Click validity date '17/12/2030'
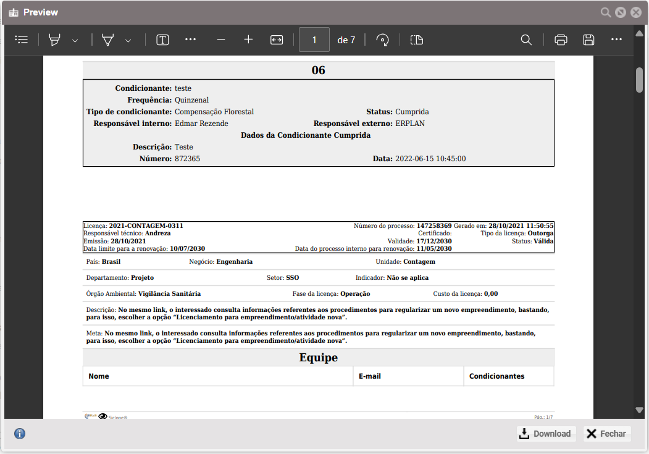Screen dimensions: 649x454 click(x=434, y=241)
